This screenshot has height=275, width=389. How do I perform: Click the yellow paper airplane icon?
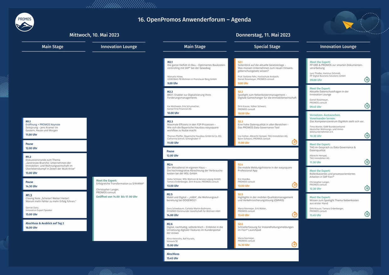click(x=348, y=24)
